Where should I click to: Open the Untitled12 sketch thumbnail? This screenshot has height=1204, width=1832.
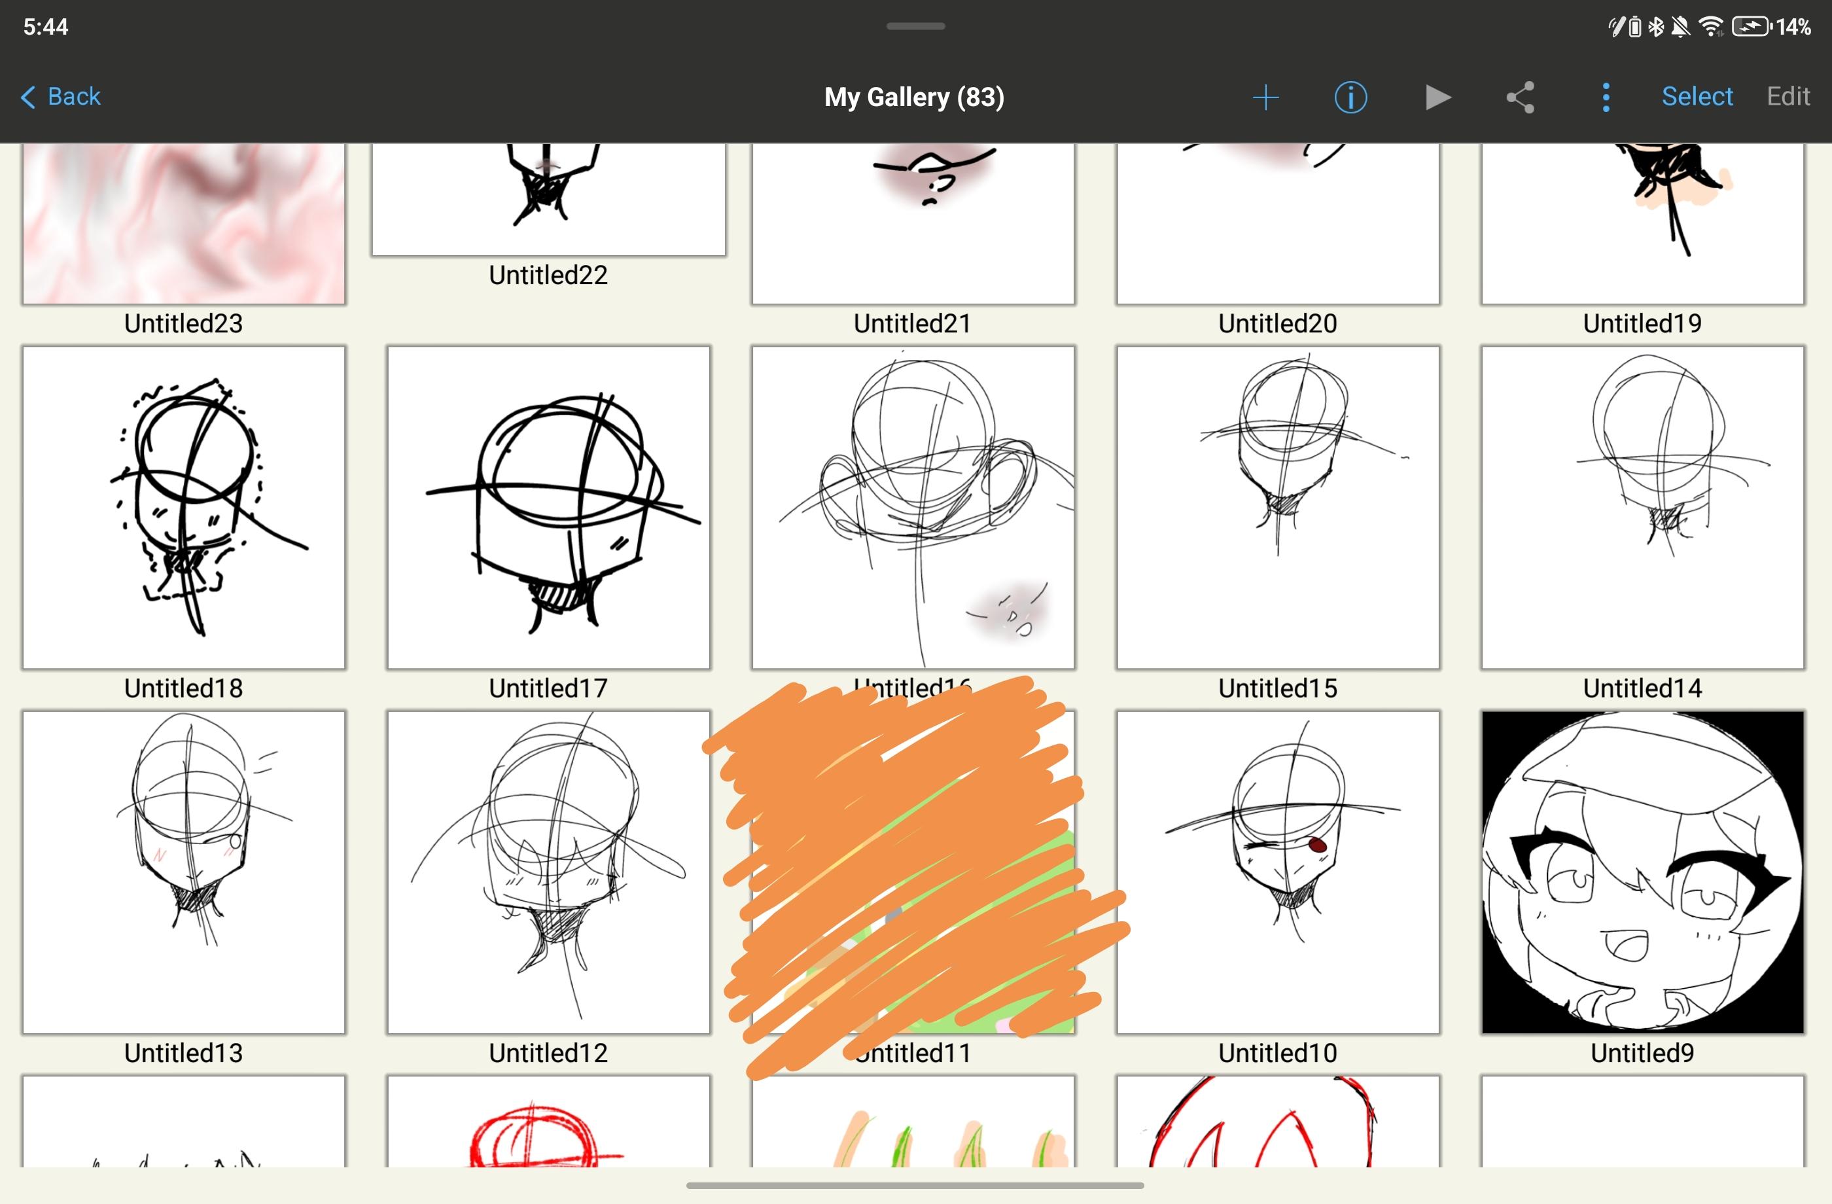pos(549,872)
